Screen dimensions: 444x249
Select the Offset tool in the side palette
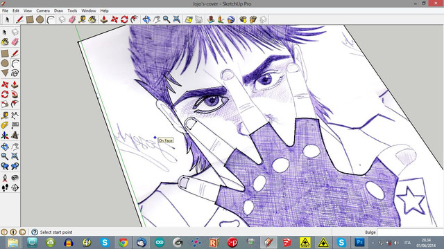15,104
